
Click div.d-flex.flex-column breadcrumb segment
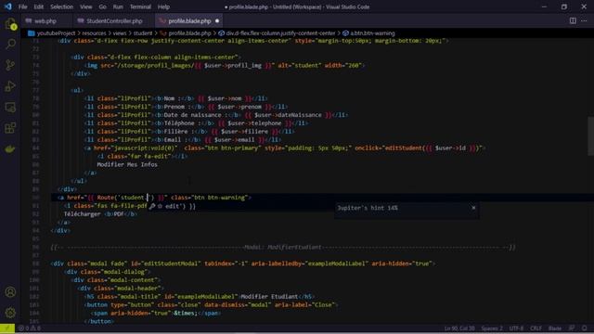280,33
